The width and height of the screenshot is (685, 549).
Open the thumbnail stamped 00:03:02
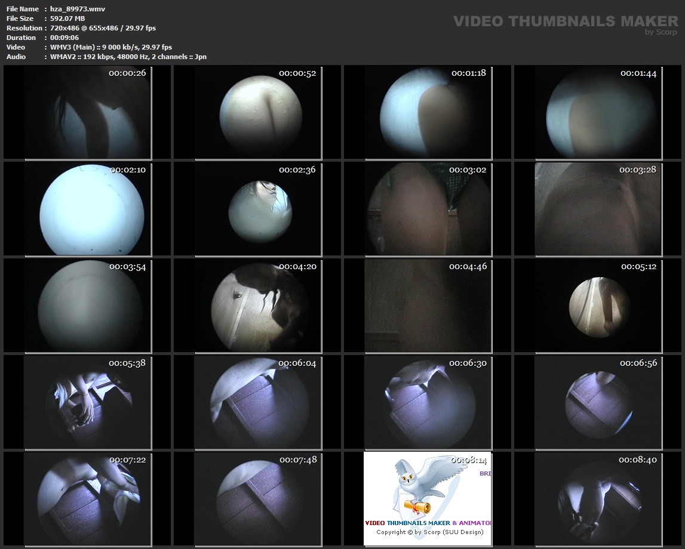(428, 209)
